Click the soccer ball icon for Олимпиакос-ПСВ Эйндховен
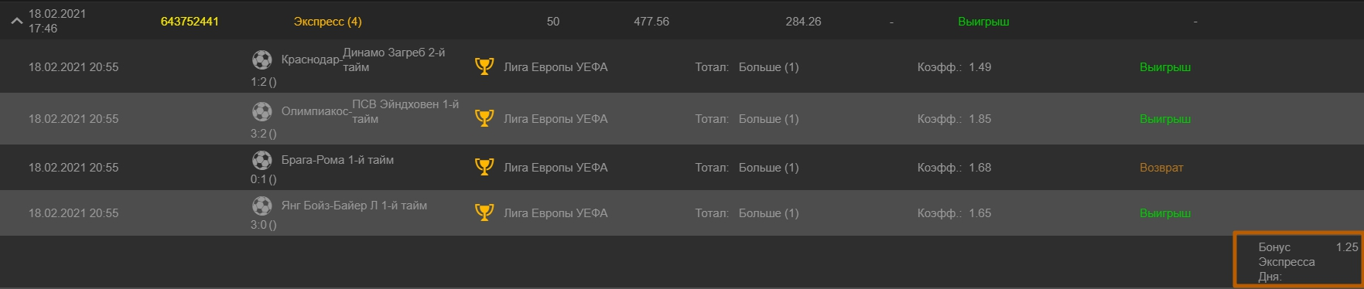The height and width of the screenshot is (289, 1364). (x=262, y=111)
